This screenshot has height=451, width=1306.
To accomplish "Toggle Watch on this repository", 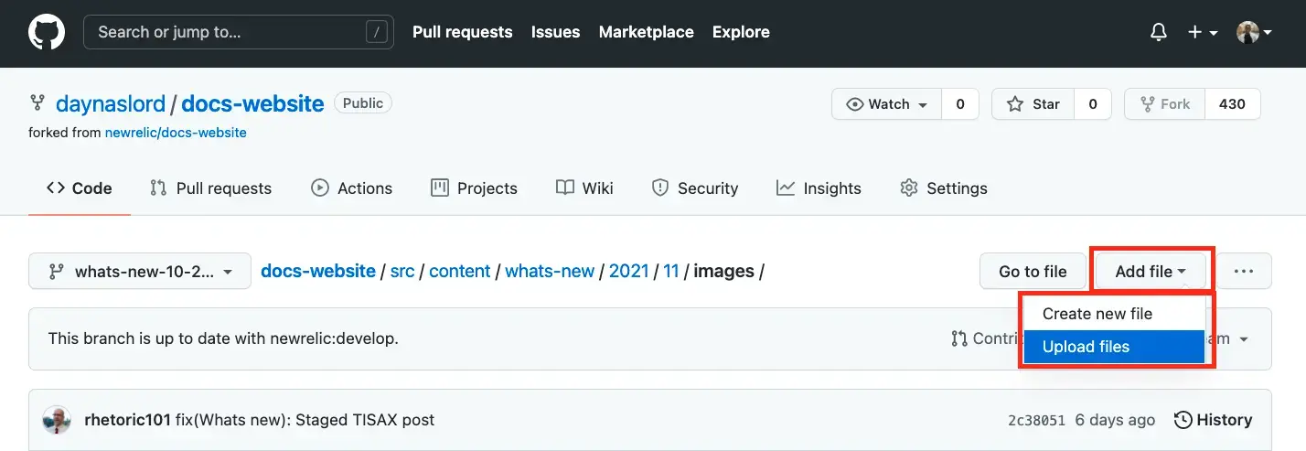I will pos(886,104).
